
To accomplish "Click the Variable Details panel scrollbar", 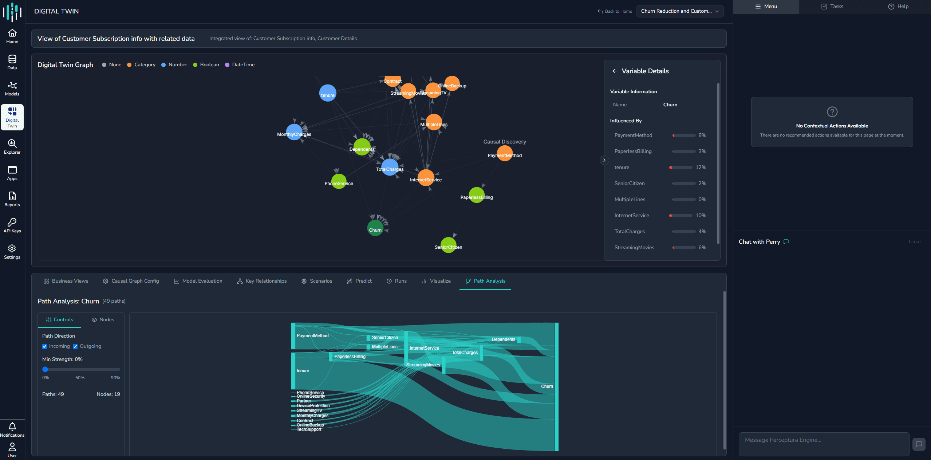I will pyautogui.click(x=718, y=164).
